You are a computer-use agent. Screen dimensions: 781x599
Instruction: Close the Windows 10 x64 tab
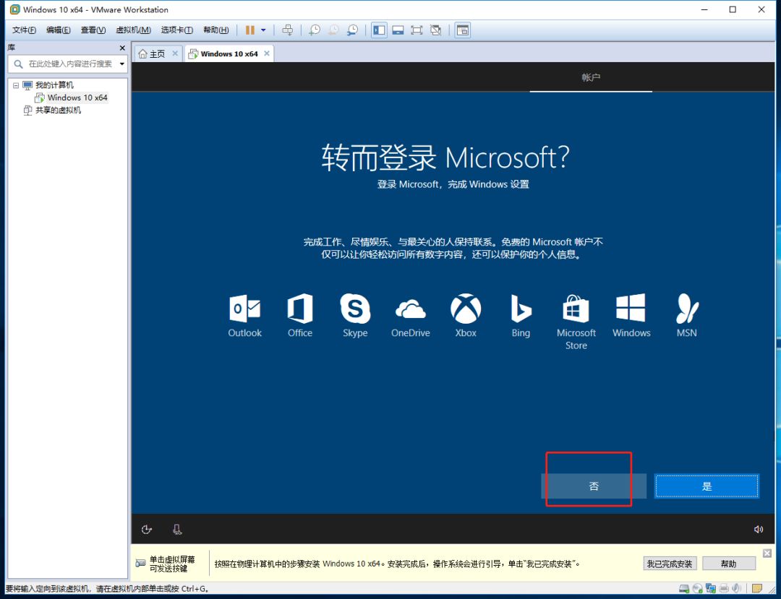(x=267, y=53)
